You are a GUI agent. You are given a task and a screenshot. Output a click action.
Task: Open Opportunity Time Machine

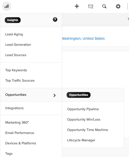coord(88,130)
